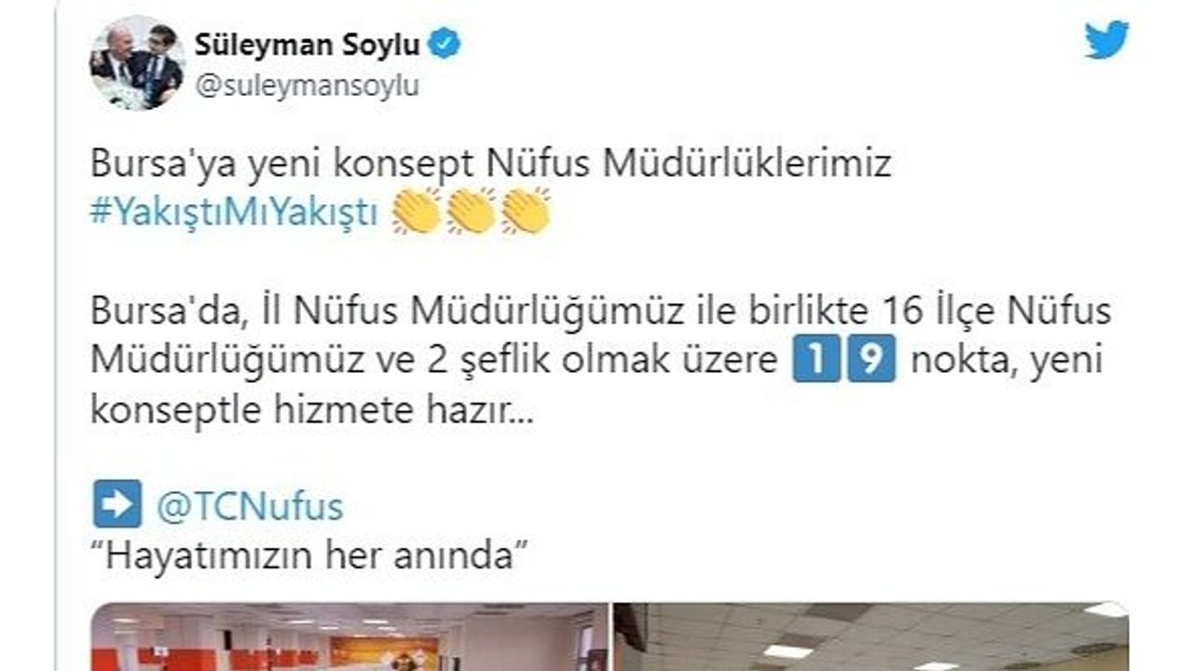Click the 'Müdürlüğümüz ve 2 şeflik' text line

pyautogui.click(x=597, y=361)
